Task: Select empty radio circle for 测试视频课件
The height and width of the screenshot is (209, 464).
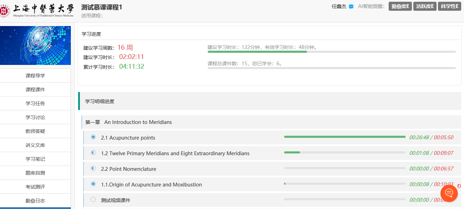Action: tap(93, 200)
